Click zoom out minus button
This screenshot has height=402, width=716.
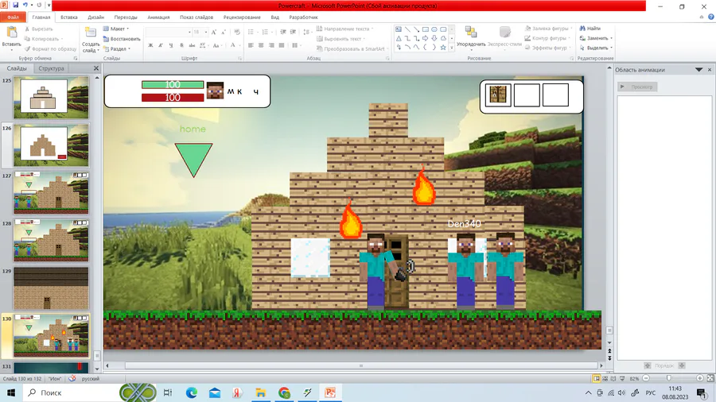click(646, 378)
